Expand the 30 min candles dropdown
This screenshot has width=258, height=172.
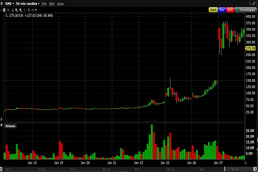click(28, 3)
